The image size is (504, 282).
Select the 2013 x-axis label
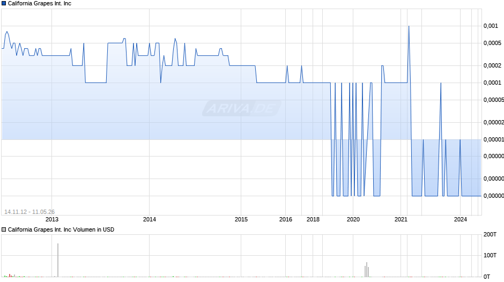[x=52, y=219]
